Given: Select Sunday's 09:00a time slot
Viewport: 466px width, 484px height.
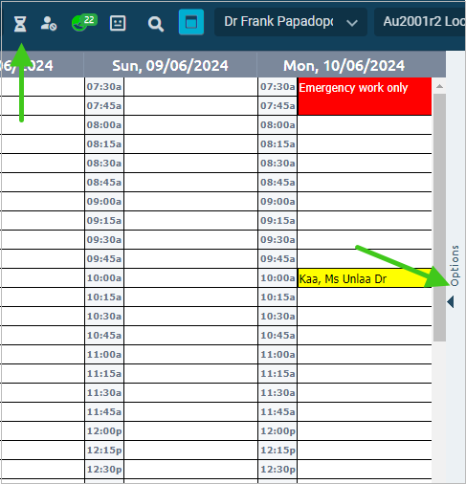Looking at the screenshot, I should (x=190, y=202).
